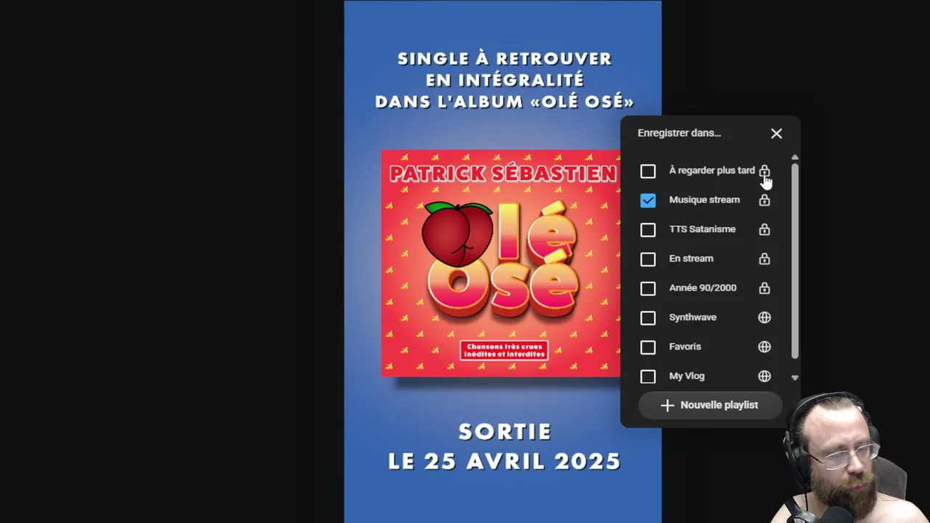Check the 'À regarder plus tard' checkbox
This screenshot has width=930, height=523.
(x=648, y=171)
